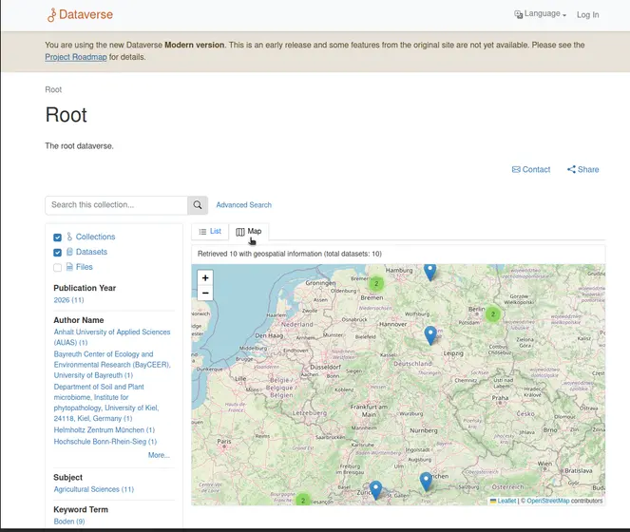Filter by Bayreuth Center of Ecology author
This screenshot has width=630, height=532.
112,365
